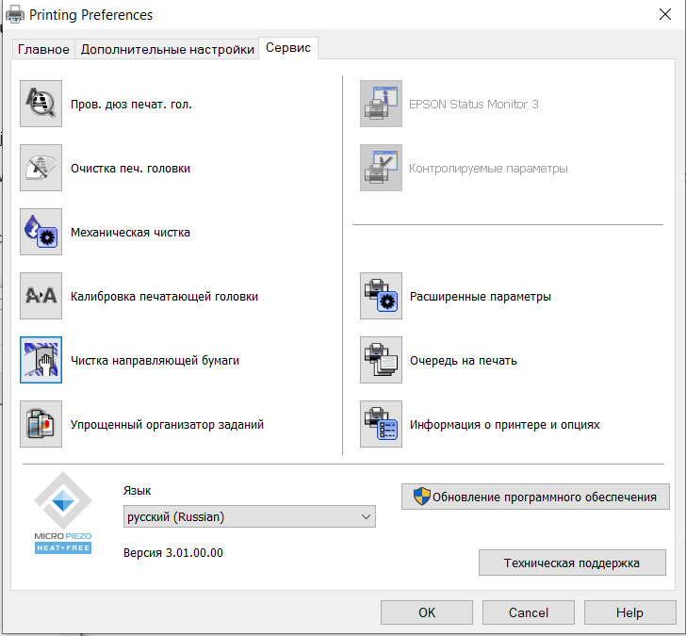Open Информация о принтере и опциях icon

(381, 424)
